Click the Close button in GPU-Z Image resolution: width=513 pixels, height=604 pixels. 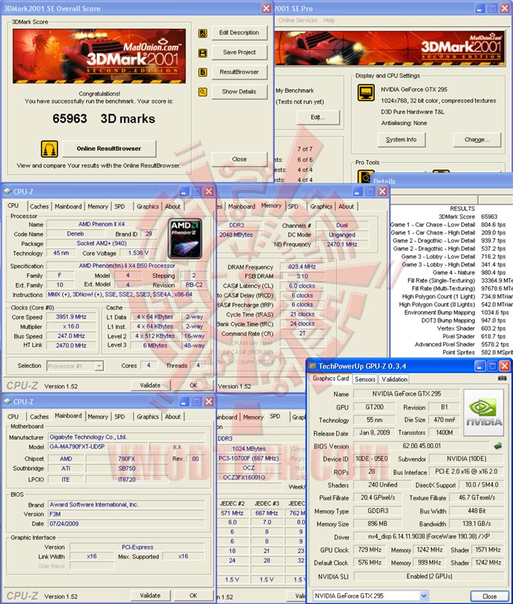click(x=489, y=596)
